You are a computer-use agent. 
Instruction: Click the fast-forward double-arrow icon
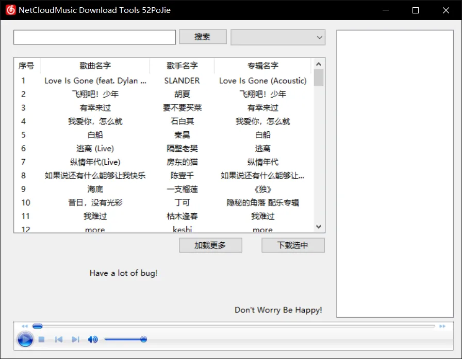[442, 326]
